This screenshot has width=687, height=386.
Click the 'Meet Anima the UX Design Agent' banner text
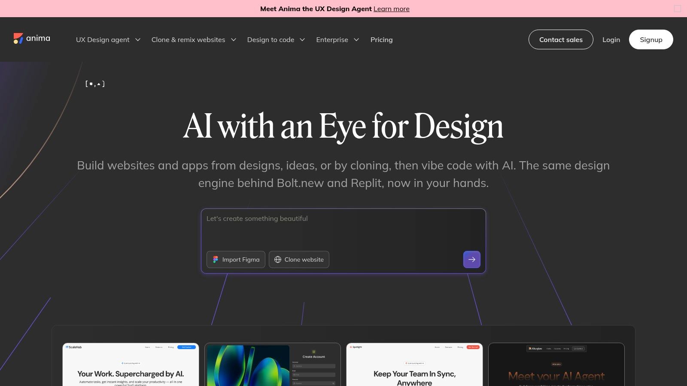(x=316, y=9)
